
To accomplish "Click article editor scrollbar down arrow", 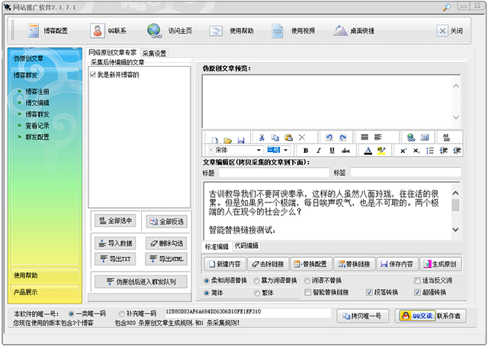I will pos(455,230).
